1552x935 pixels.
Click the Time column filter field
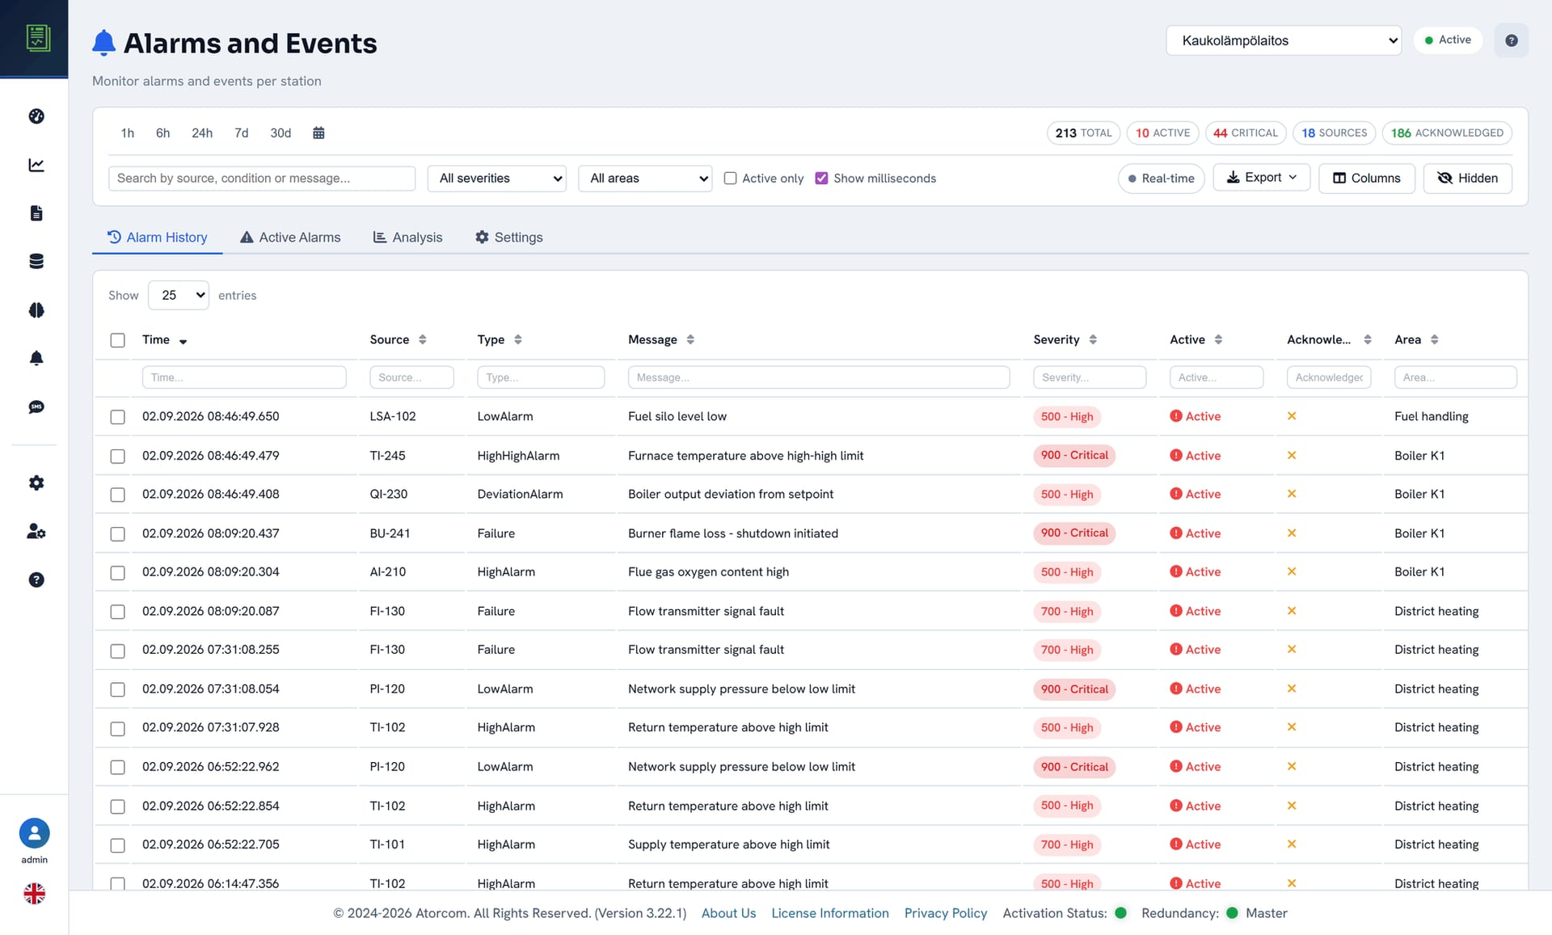click(x=244, y=377)
